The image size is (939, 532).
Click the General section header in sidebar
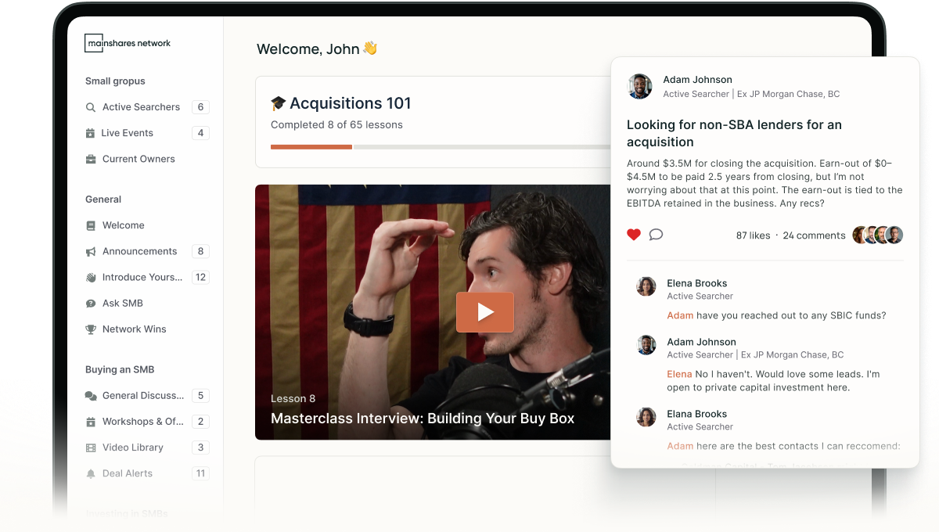tap(103, 199)
